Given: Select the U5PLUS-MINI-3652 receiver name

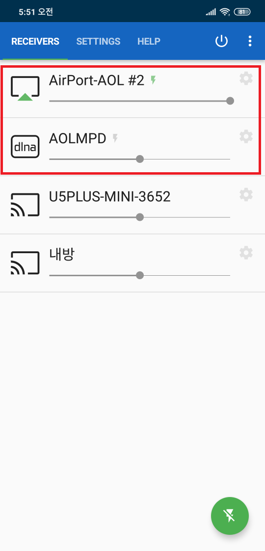Looking at the screenshot, I should [109, 197].
